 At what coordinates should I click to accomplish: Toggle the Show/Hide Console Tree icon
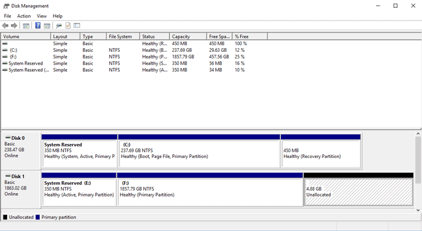pos(26,25)
